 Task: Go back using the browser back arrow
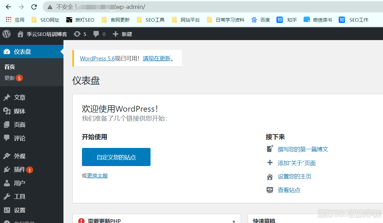pos(9,7)
